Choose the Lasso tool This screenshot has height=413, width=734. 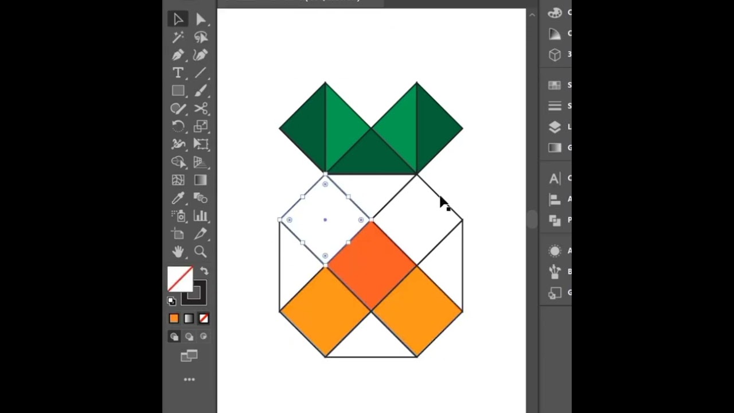pyautogui.click(x=200, y=37)
